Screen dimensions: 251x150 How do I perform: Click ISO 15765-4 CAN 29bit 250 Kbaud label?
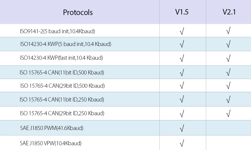click(x=62, y=113)
